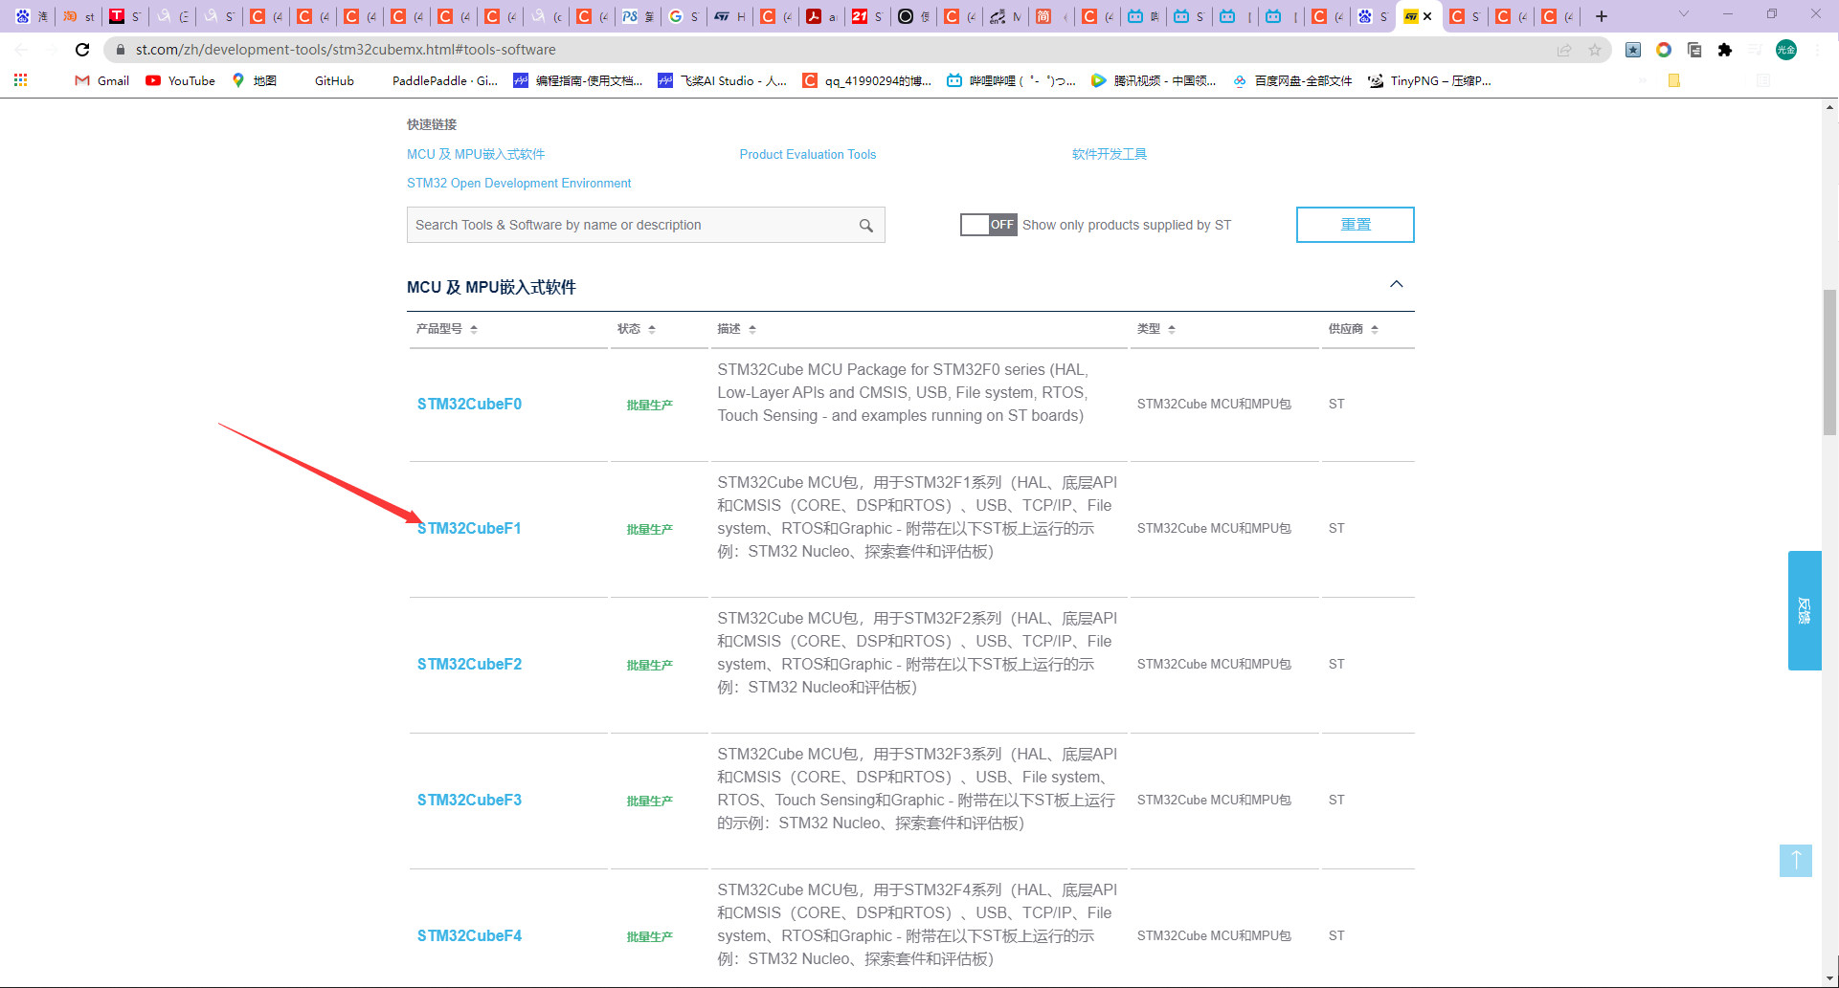1839x988 pixels.
Task: Open the STM32CubeF1 product link
Action: point(469,529)
